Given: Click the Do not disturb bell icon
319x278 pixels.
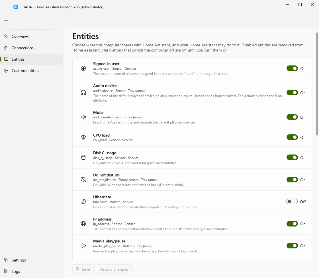Looking at the screenshot, I should (x=83, y=180).
